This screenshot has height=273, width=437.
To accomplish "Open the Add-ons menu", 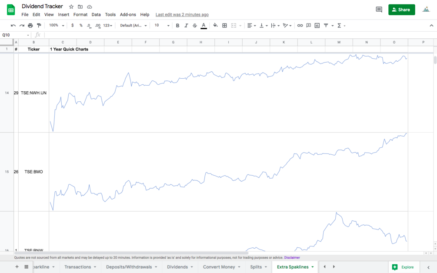I will click(x=128, y=14).
